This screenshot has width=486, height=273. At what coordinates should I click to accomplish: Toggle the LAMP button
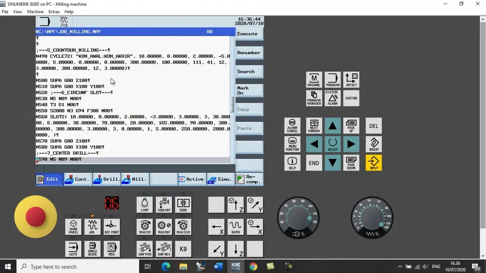(x=145, y=205)
